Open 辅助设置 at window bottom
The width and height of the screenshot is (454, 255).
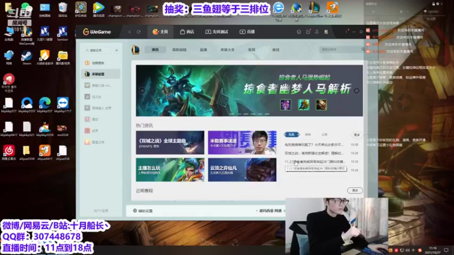click(x=143, y=211)
